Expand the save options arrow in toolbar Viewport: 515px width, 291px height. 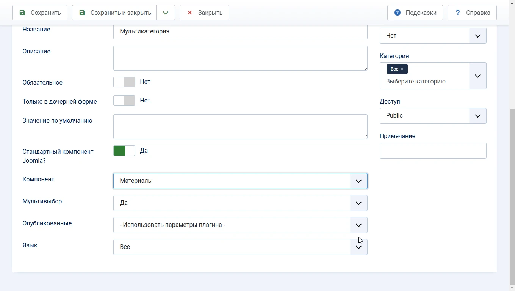pyautogui.click(x=166, y=13)
